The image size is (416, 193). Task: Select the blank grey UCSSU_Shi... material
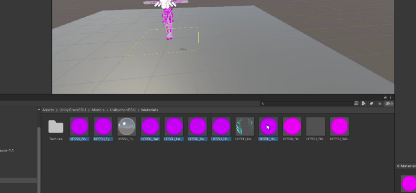[x=316, y=126]
